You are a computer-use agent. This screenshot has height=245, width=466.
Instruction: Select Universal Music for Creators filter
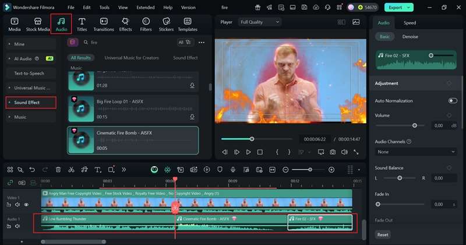coord(132,58)
